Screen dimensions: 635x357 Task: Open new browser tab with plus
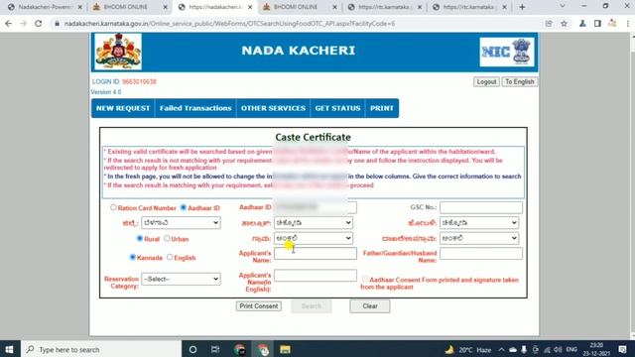click(x=522, y=7)
